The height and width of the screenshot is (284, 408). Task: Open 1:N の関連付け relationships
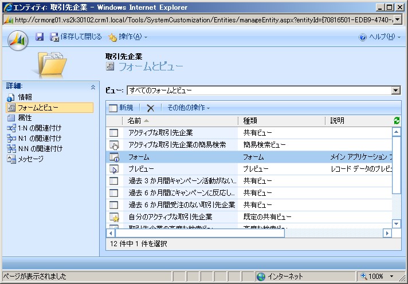click(40, 128)
